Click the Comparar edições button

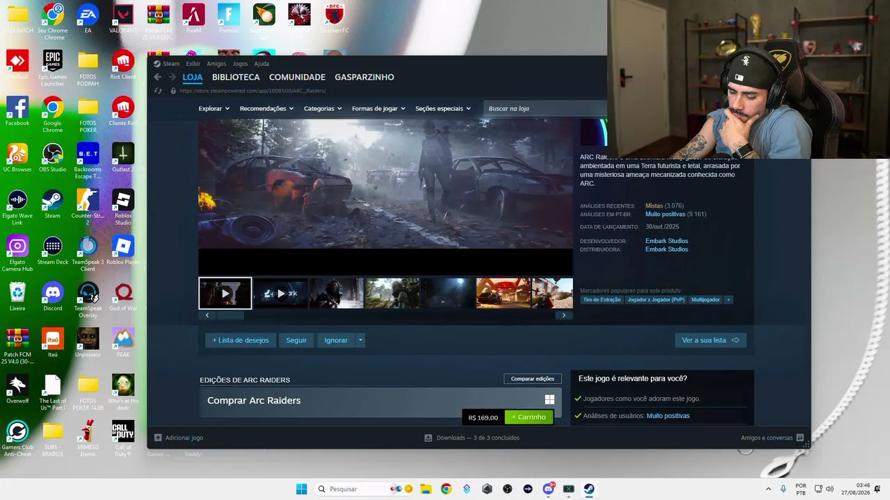(533, 378)
